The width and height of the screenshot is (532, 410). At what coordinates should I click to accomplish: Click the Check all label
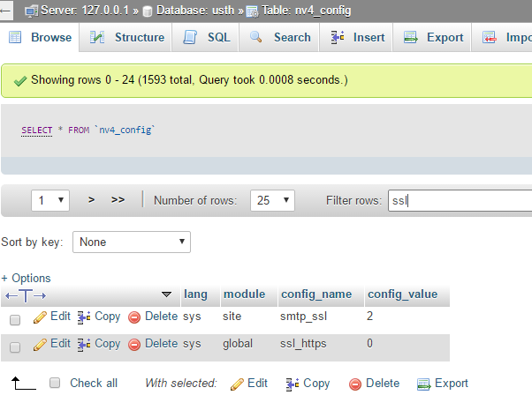coord(94,384)
